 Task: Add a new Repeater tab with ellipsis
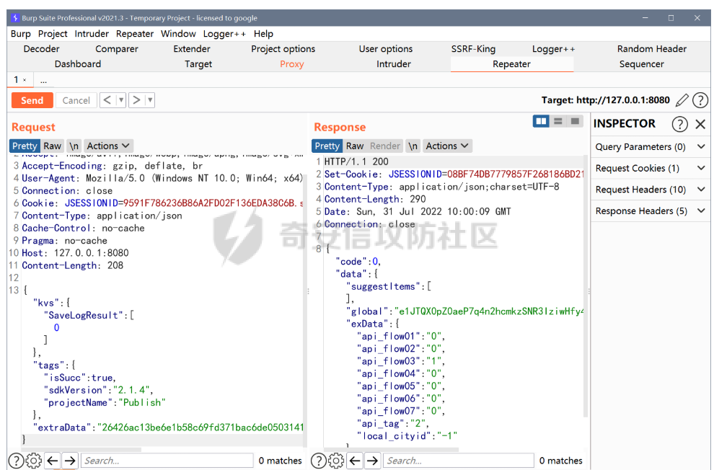[43, 81]
